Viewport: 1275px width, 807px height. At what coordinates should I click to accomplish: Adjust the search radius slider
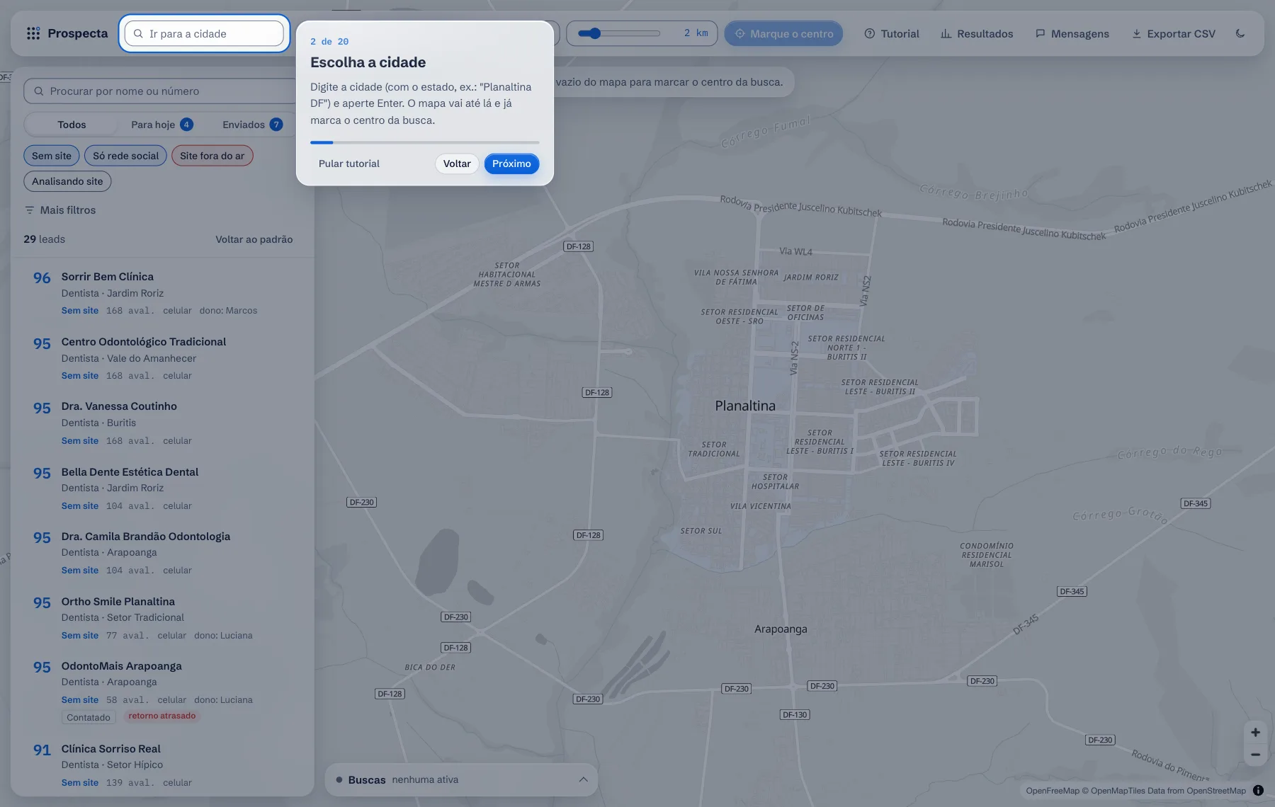(x=619, y=33)
